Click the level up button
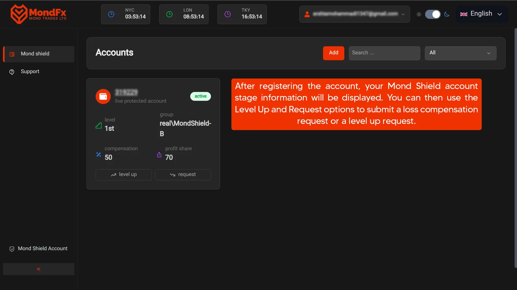The image size is (517, 290). (124, 175)
